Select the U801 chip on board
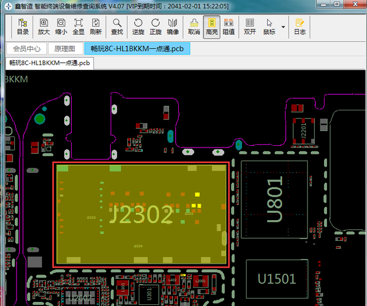This screenshot has height=306, width=367. 274,200
